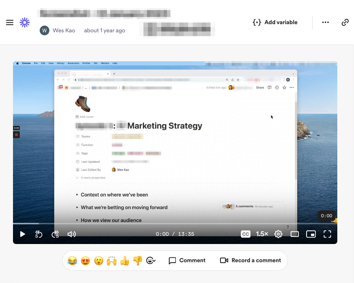Open the Help menu in menu bar
This screenshot has height=283, width=354.
pyautogui.click(x=115, y=63)
